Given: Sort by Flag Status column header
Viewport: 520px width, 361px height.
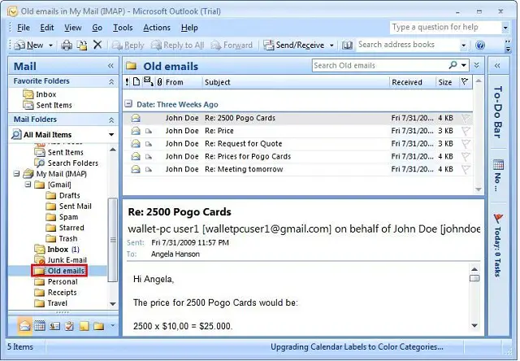Looking at the screenshot, I should (x=465, y=81).
